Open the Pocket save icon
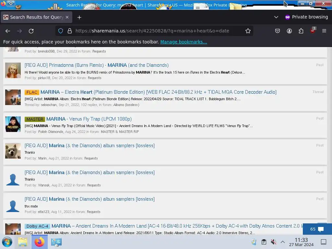The height and width of the screenshot is (249, 332). 278,31
